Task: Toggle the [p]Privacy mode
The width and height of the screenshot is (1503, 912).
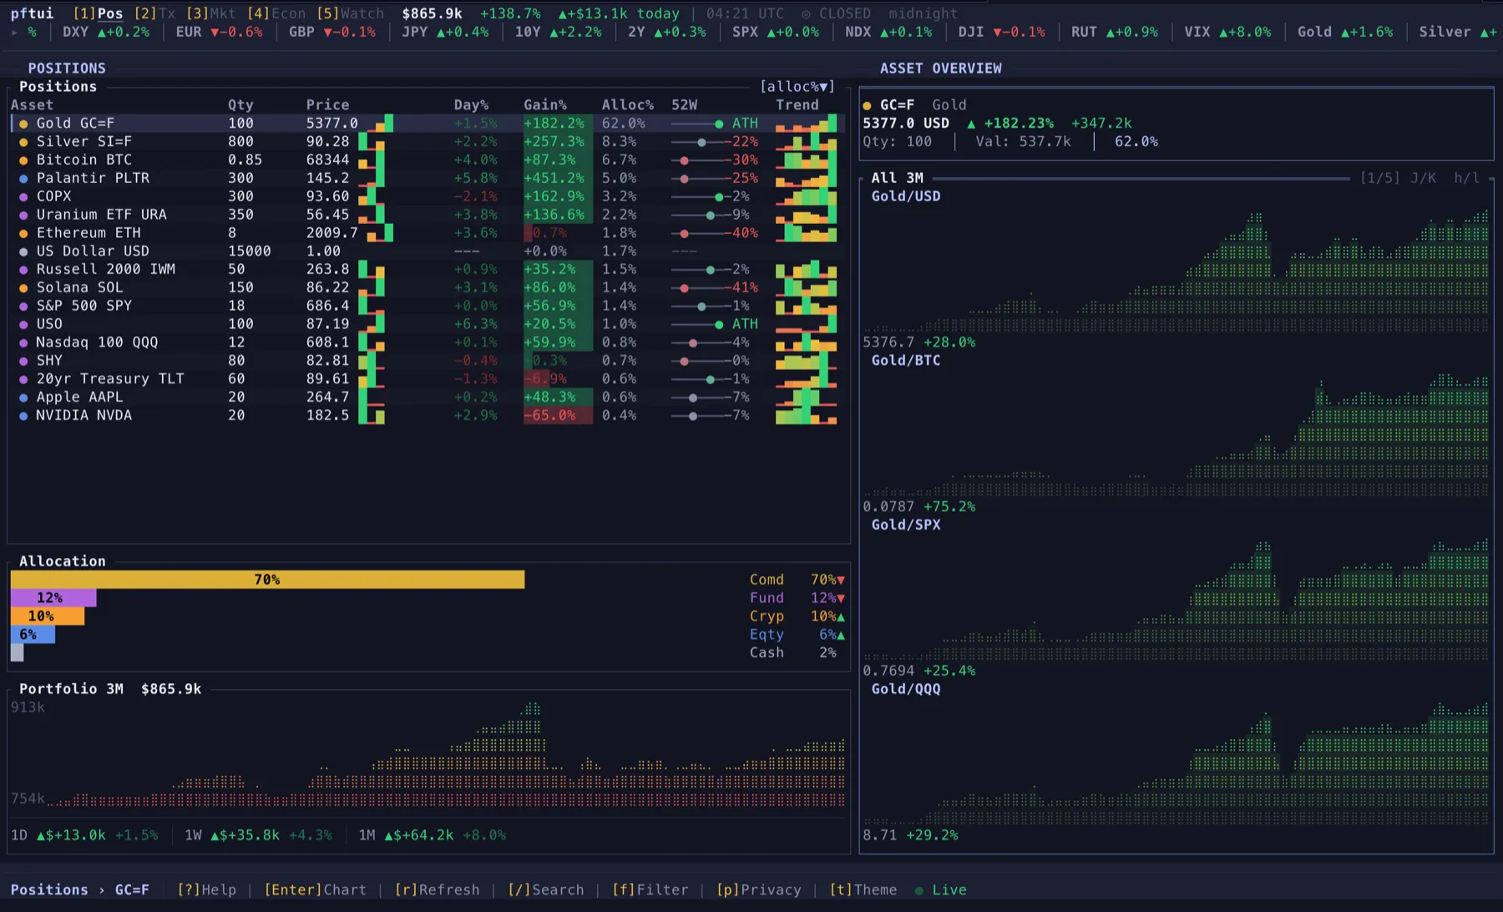Action: [758, 889]
